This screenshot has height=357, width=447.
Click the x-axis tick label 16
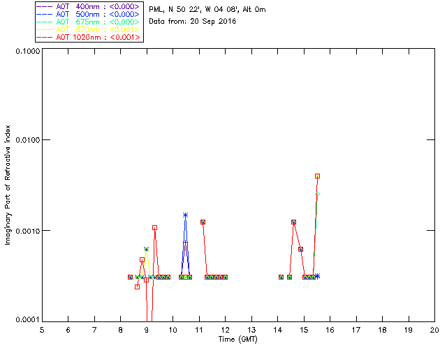pos(330,330)
